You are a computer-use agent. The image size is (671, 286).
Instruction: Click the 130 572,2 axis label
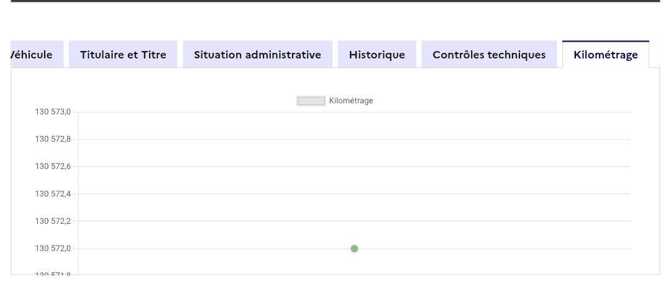click(53, 221)
